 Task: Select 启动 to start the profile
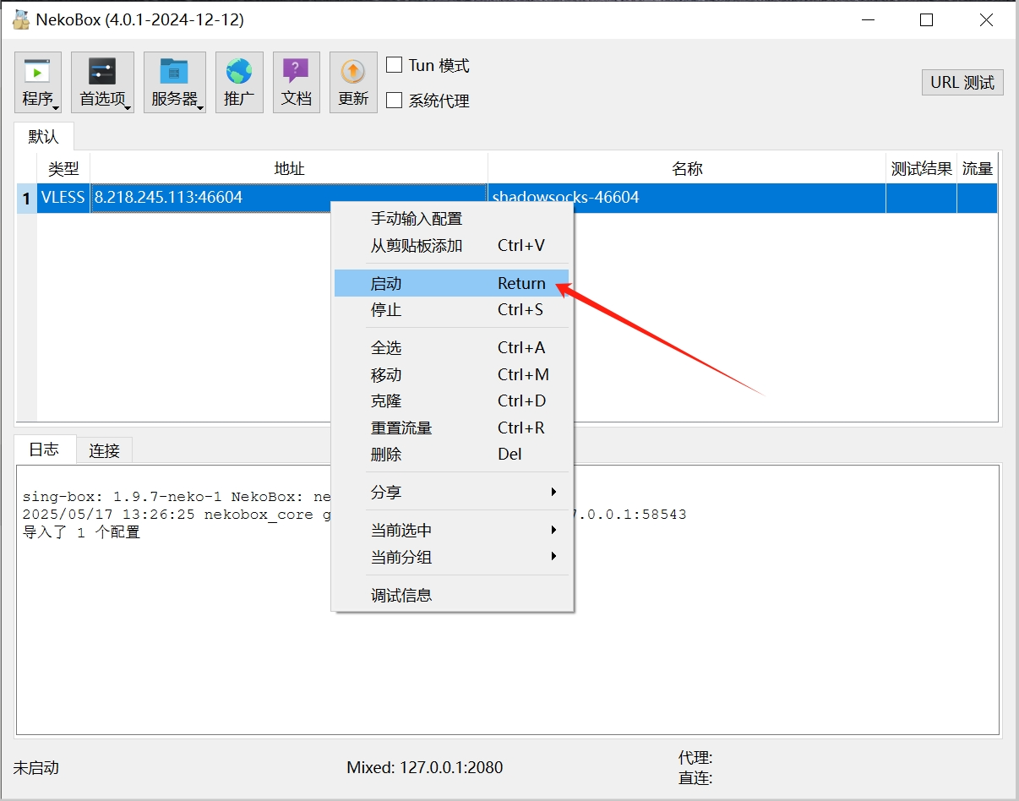[452, 284]
